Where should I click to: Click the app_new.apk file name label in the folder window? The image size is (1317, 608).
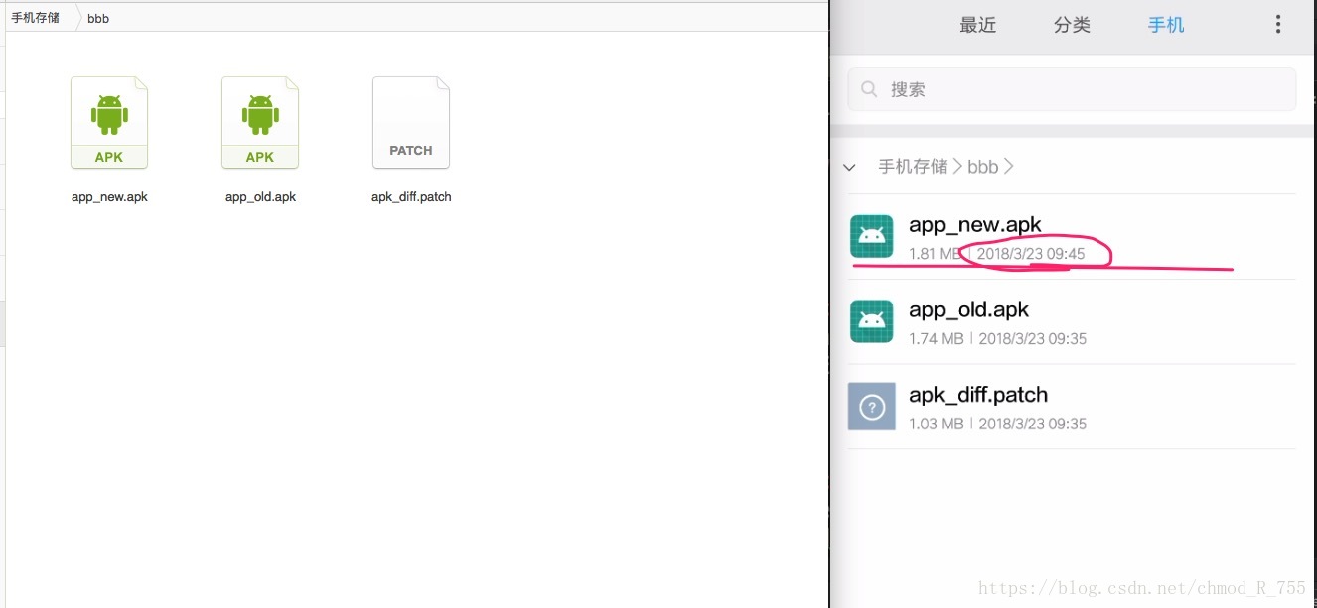tap(109, 197)
